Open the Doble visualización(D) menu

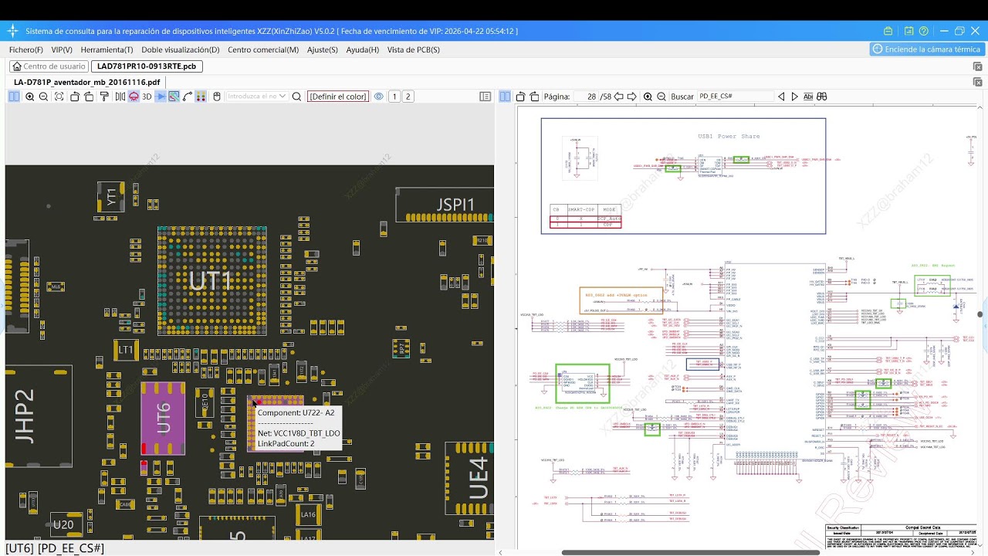pos(180,49)
